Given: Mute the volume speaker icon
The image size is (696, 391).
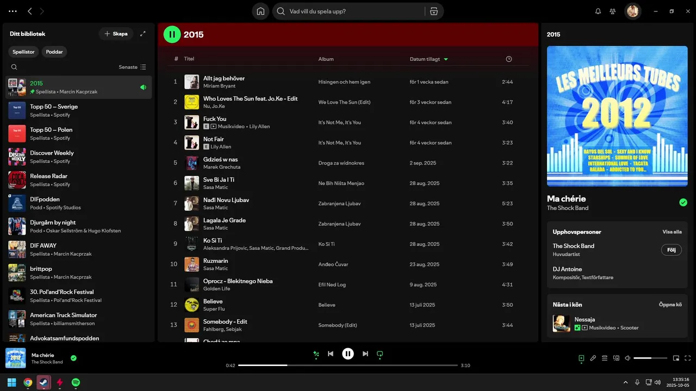Looking at the screenshot, I should coord(627,358).
